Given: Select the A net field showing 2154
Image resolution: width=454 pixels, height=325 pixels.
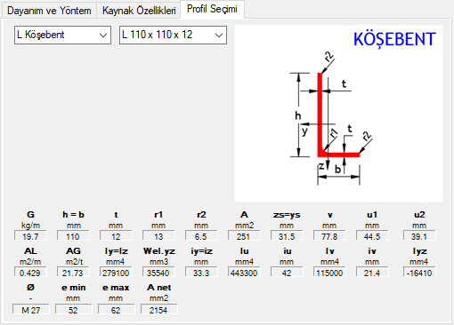Looking at the screenshot, I should coord(159,309).
